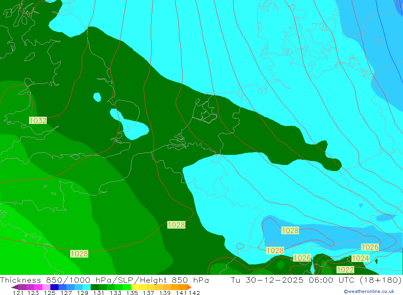The width and height of the screenshot is (403, 295).
Task: Click the 1028 label in the map center
Action: point(176,225)
